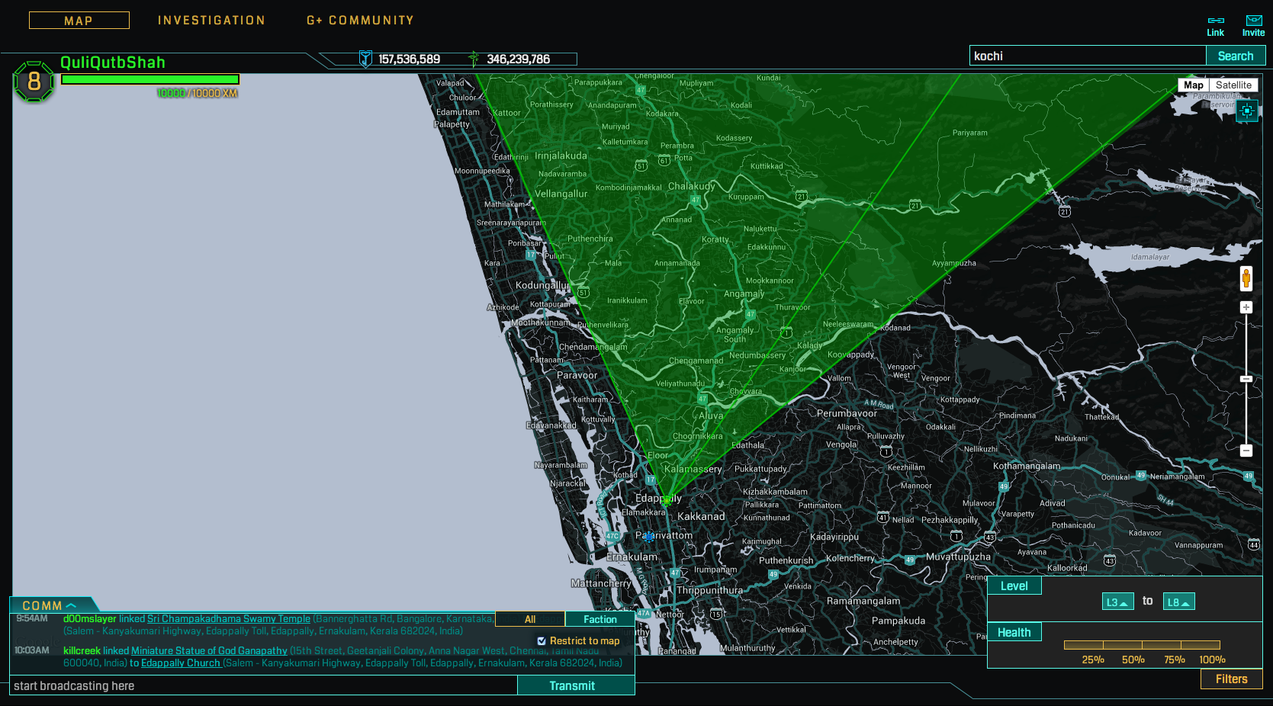The height and width of the screenshot is (706, 1273).
Task: Click the level 8 agent badge
Action: 34,82
